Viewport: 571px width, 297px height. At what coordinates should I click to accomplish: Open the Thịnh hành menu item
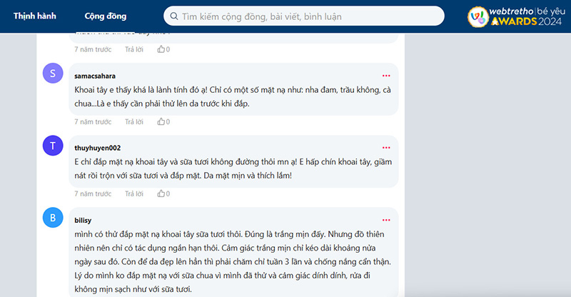[x=35, y=16]
